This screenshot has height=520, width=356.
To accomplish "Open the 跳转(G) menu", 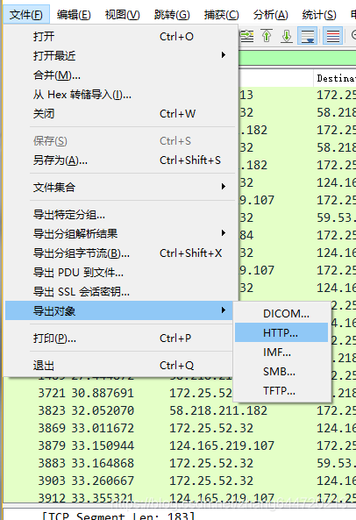I will pos(172,15).
